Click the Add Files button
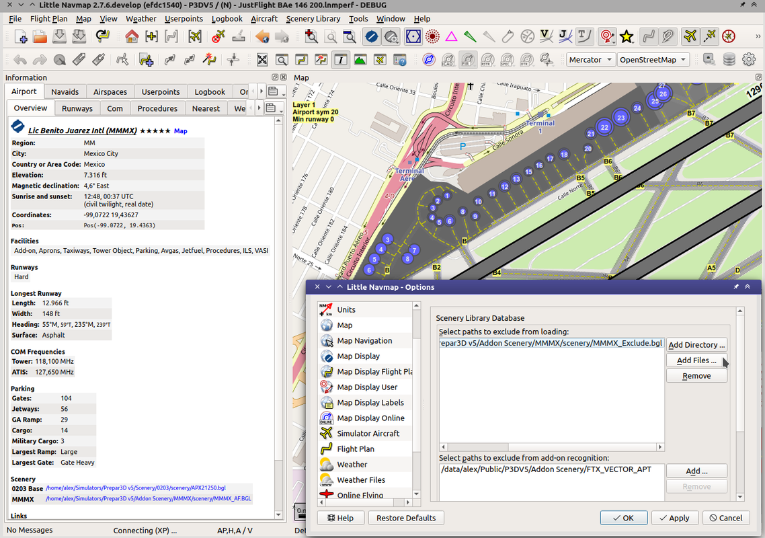The width and height of the screenshot is (765, 538). (x=696, y=360)
